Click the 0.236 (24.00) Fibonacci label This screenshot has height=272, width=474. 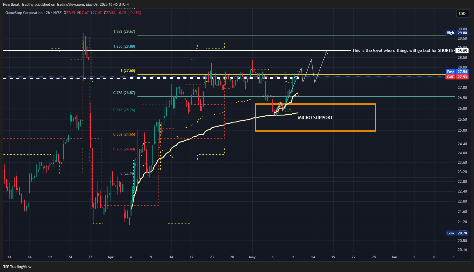pyautogui.click(x=124, y=149)
